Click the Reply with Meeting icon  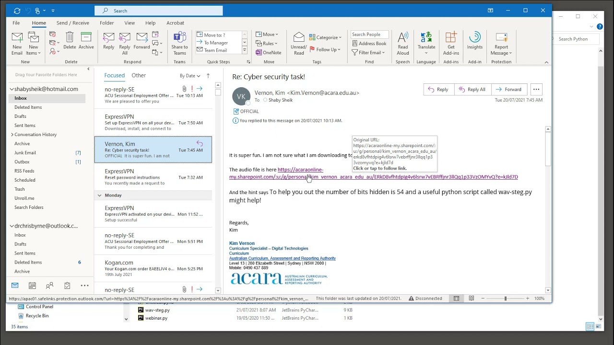(x=155, y=34)
